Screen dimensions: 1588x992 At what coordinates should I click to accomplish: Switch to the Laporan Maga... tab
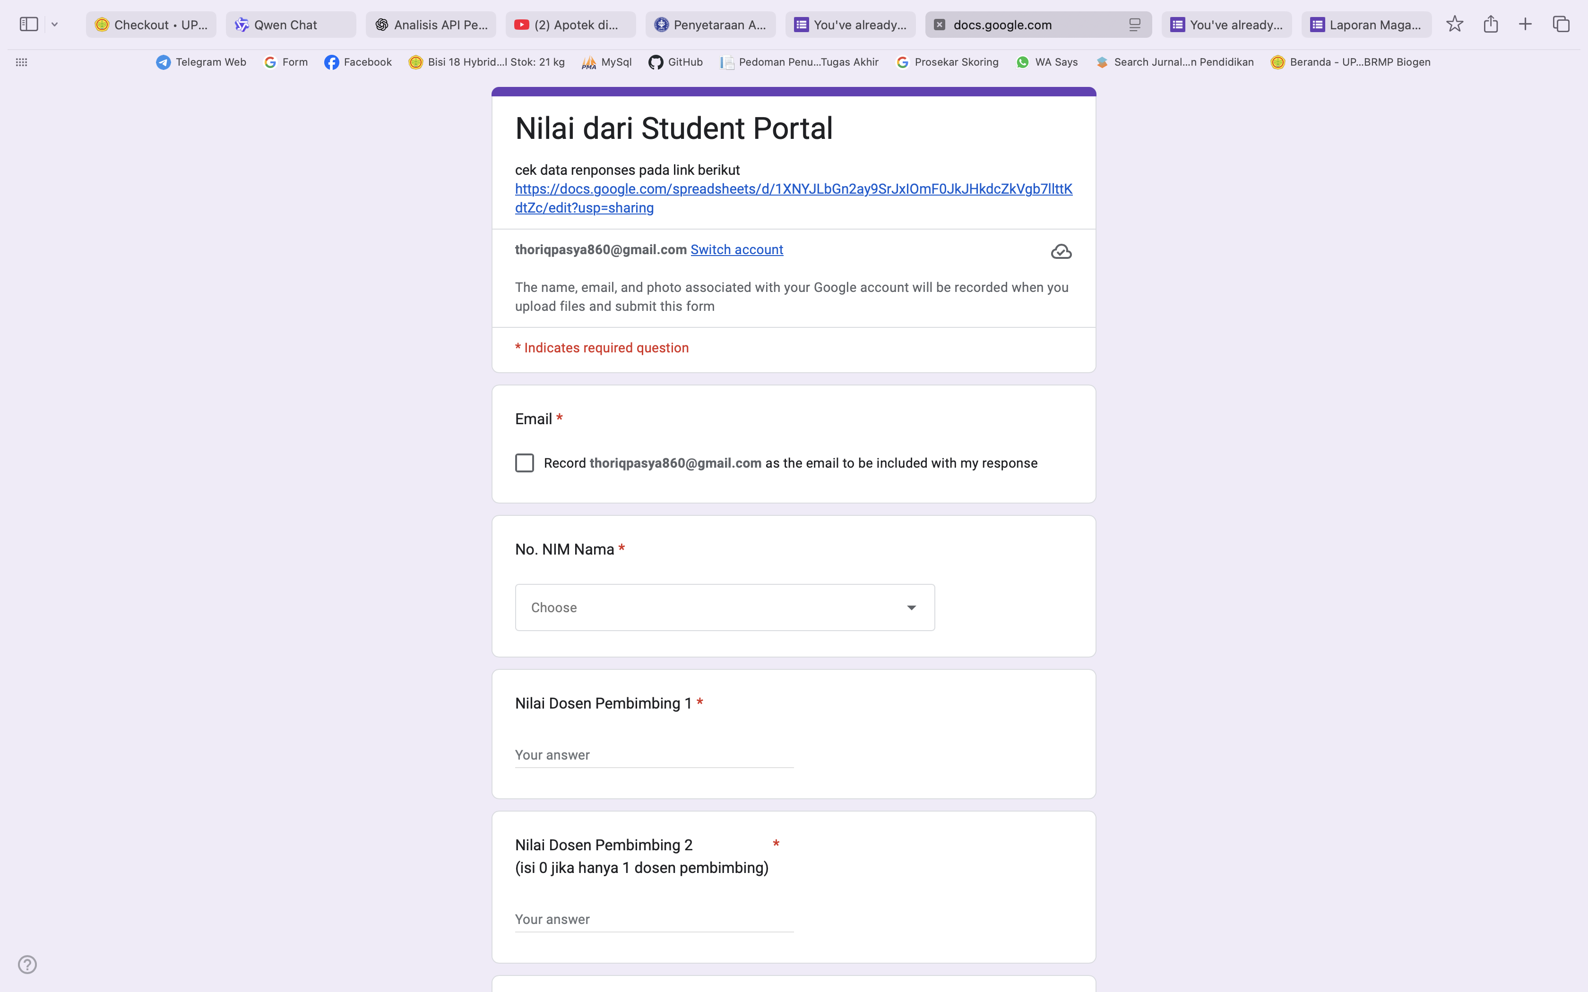pos(1366,25)
